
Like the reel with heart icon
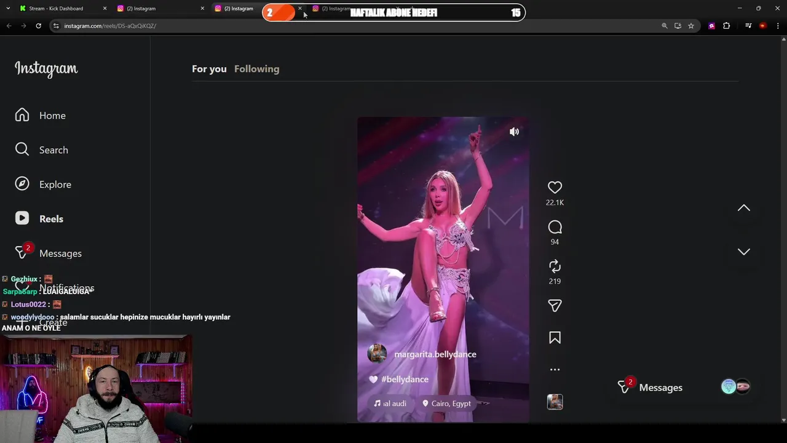click(x=555, y=188)
